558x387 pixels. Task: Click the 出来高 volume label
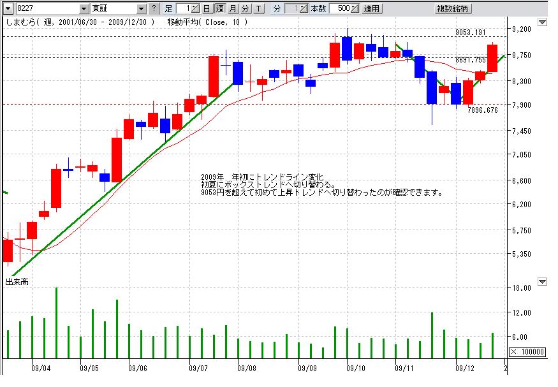pyautogui.click(x=17, y=282)
